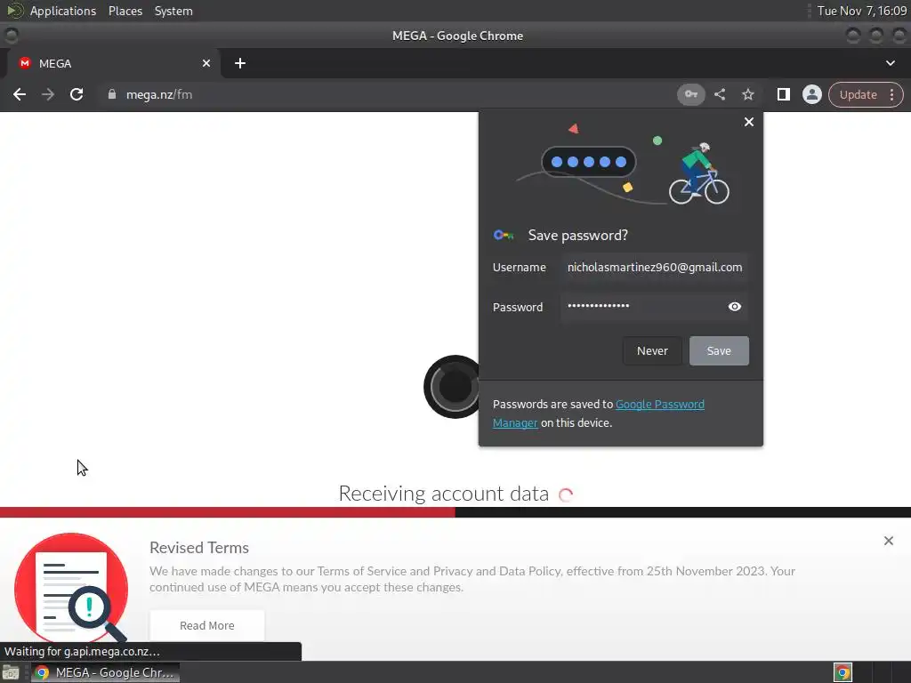Close the Save password popup
The width and height of the screenshot is (911, 683).
[x=749, y=122]
